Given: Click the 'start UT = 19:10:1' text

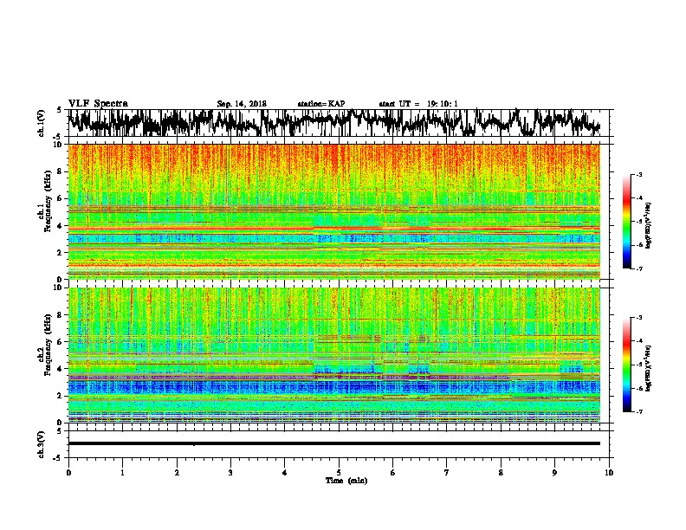Looking at the screenshot, I should tap(418, 104).
